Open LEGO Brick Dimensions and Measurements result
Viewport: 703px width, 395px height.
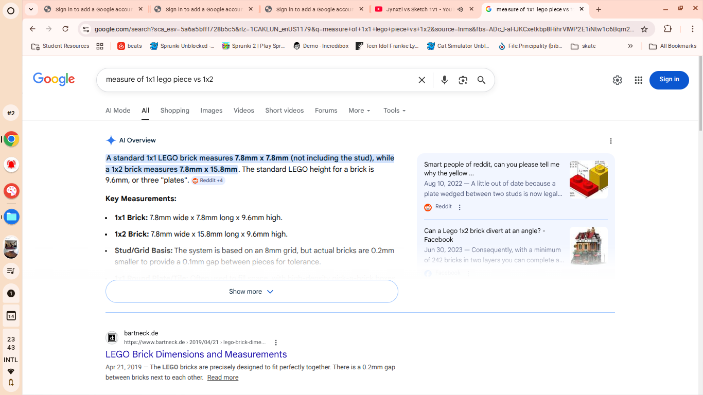point(196,354)
